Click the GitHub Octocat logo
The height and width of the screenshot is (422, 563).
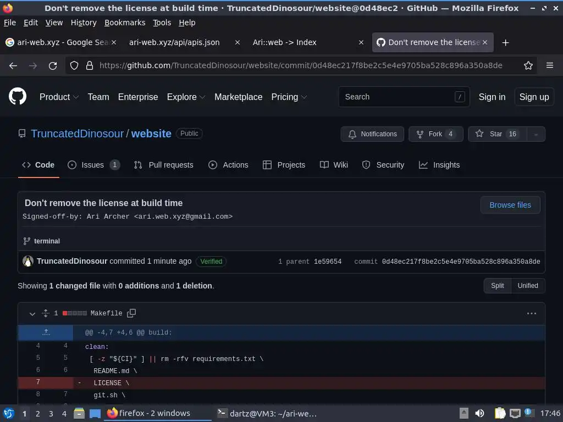point(17,97)
